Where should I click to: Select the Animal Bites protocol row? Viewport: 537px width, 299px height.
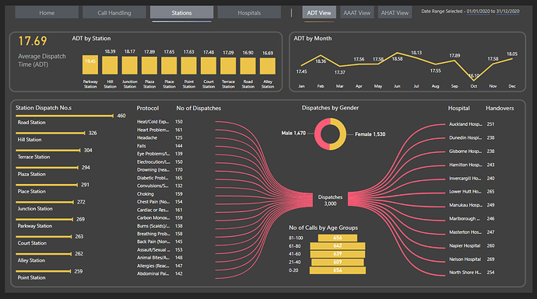160,258
